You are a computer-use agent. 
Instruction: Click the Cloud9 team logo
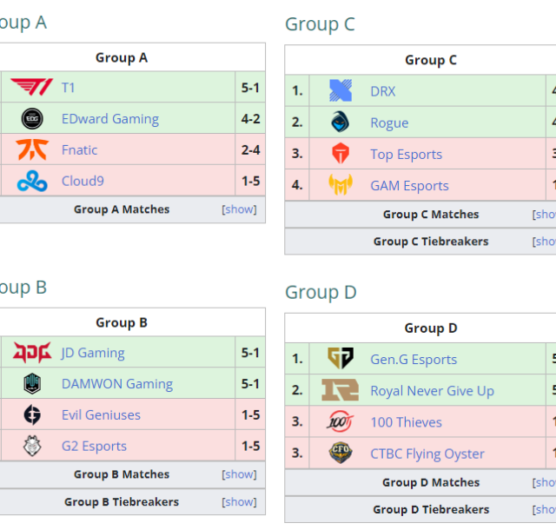pyautogui.click(x=32, y=181)
